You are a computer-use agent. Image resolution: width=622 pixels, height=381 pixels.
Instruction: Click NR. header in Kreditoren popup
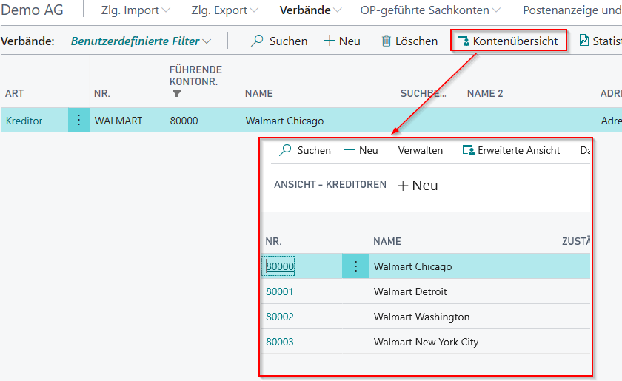[x=273, y=241]
